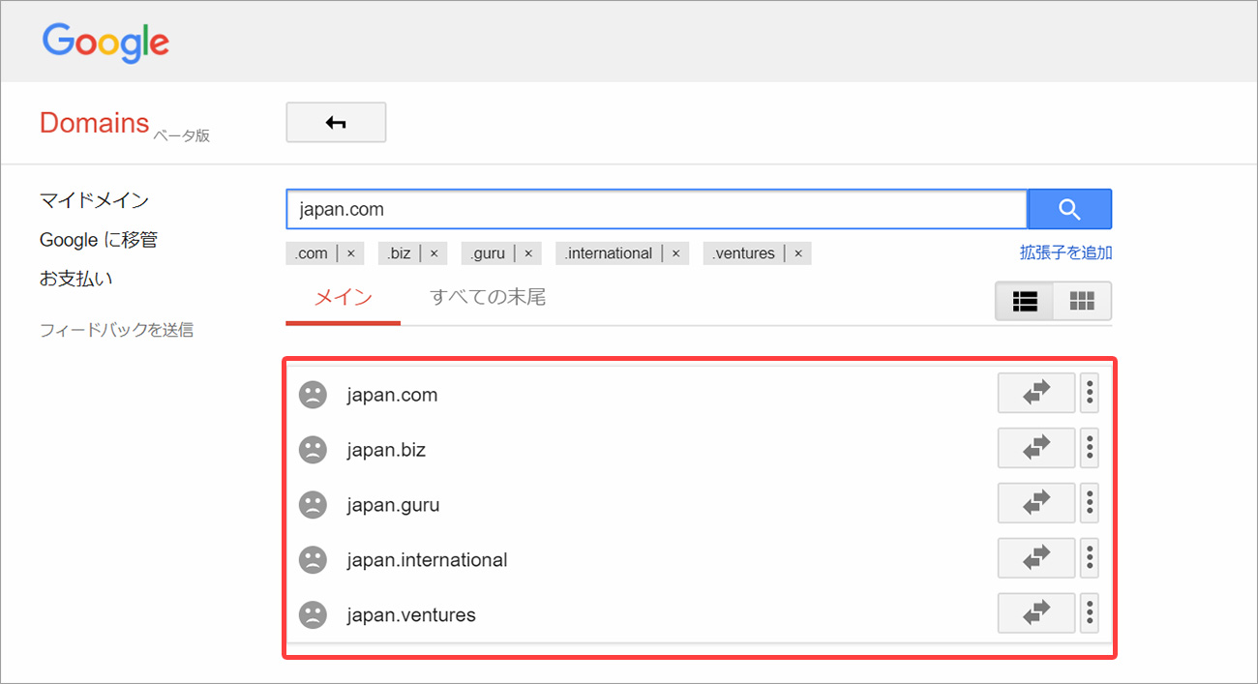The image size is (1258, 684).
Task: Select the japan.biz result text
Action: [386, 450]
